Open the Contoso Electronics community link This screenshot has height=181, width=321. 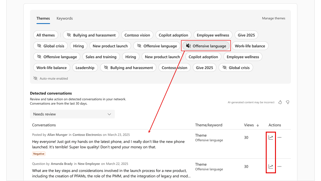pos(87,135)
